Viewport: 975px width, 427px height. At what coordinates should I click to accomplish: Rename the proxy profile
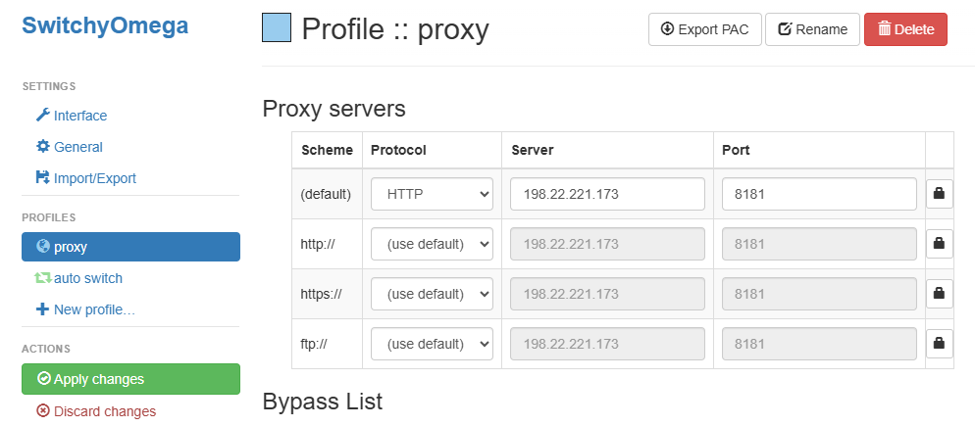point(813,29)
